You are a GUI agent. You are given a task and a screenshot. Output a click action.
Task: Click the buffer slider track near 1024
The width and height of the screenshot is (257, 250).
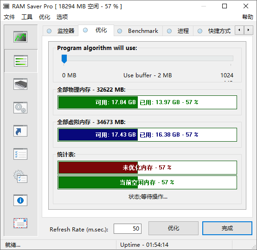click(230, 58)
